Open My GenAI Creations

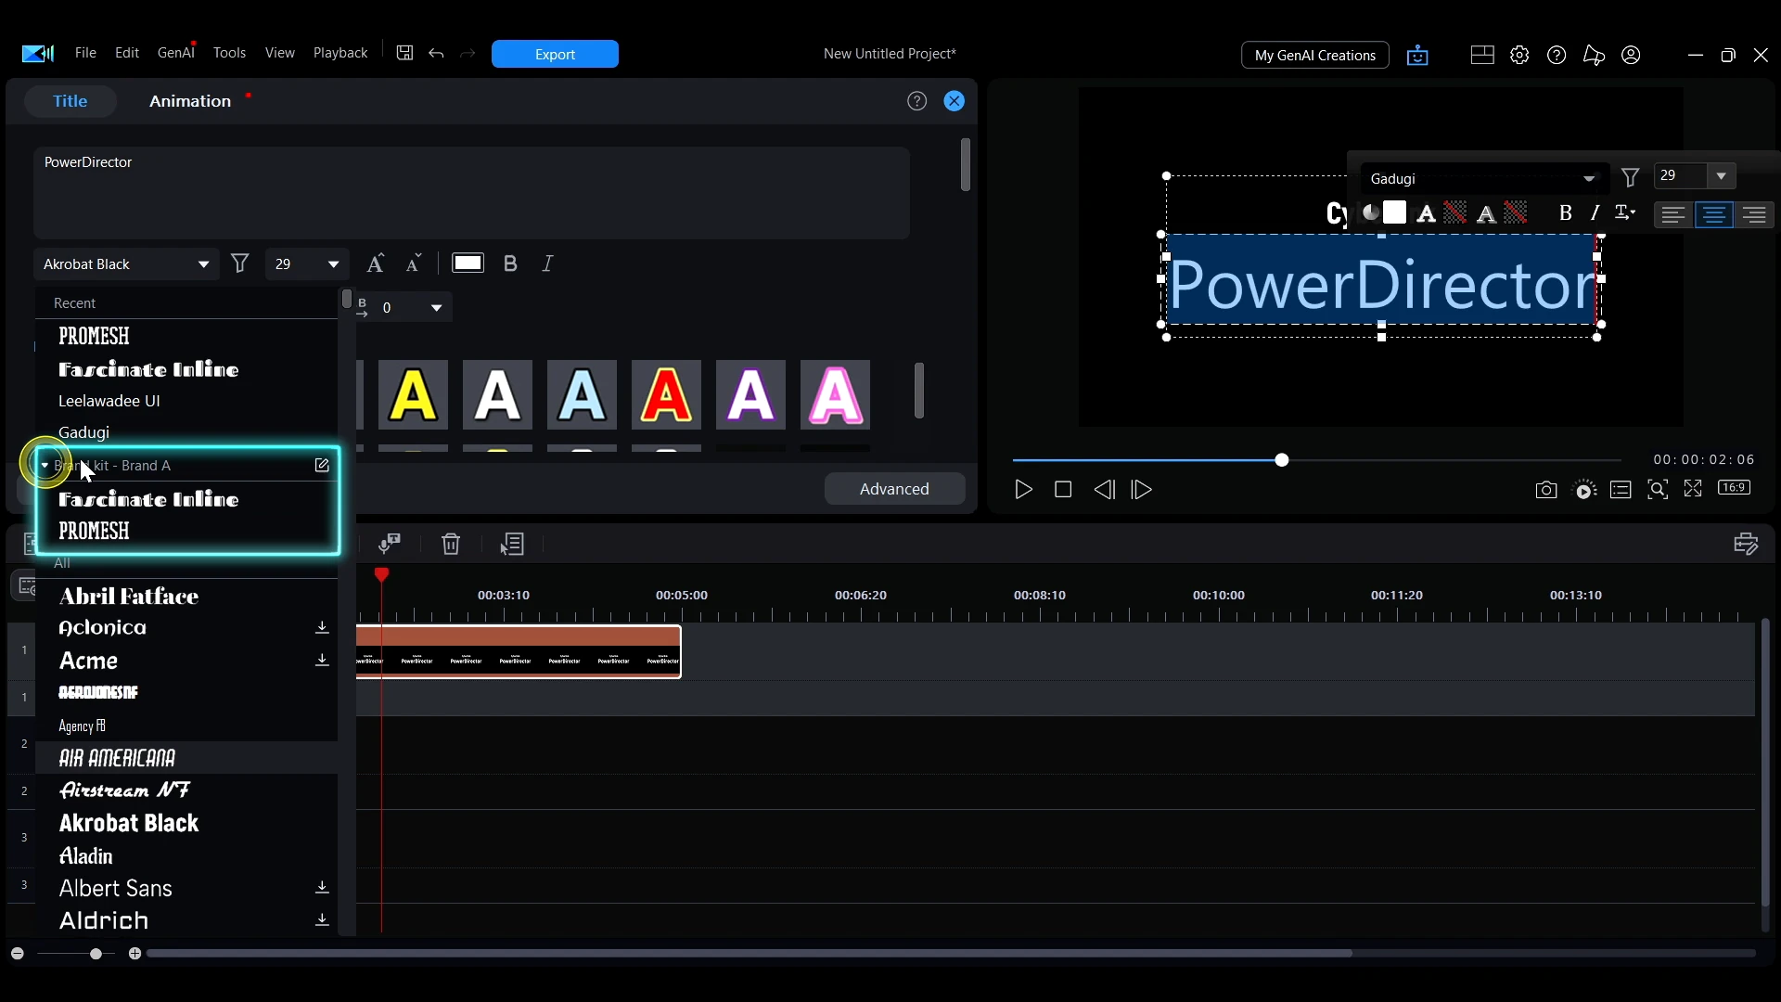pos(1314,55)
